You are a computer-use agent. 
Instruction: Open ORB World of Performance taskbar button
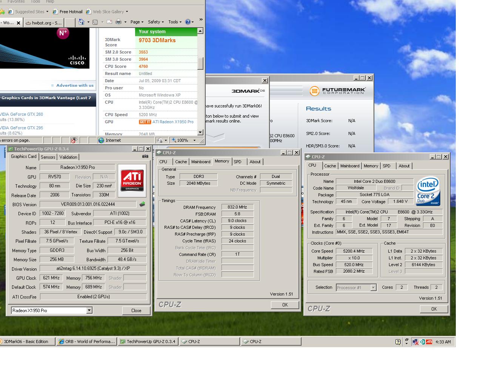coord(86,342)
